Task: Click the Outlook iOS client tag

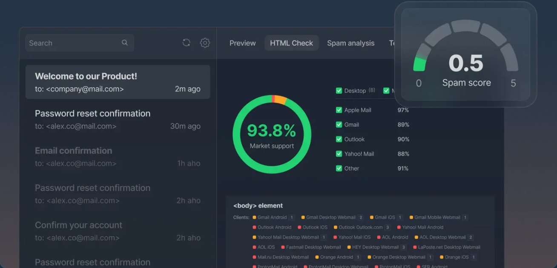Action: (x=313, y=227)
